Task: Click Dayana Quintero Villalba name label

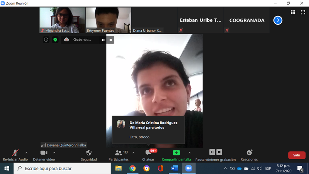Action: 64,145
